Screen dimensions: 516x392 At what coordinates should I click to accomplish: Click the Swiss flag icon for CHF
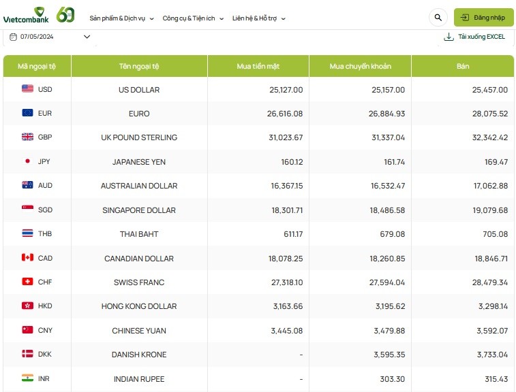27,282
